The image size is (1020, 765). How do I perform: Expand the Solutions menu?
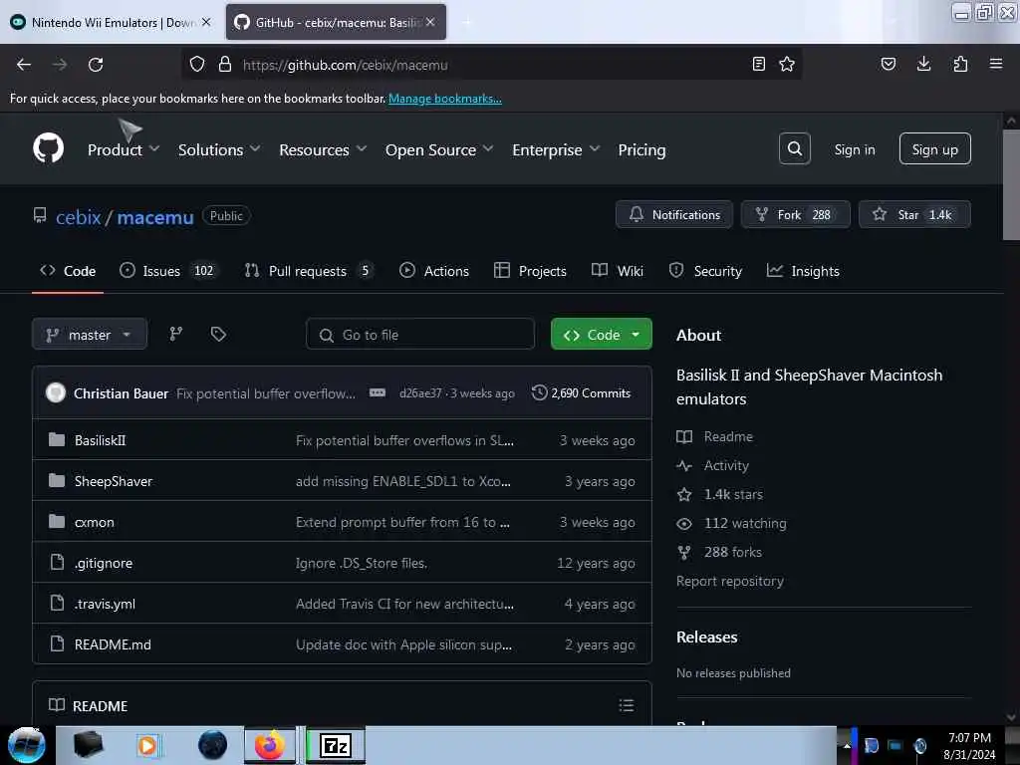(x=219, y=149)
